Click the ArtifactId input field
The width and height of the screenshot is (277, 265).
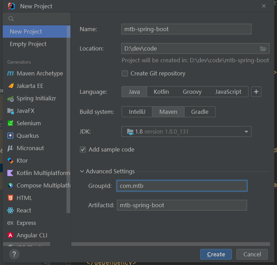[x=182, y=205]
